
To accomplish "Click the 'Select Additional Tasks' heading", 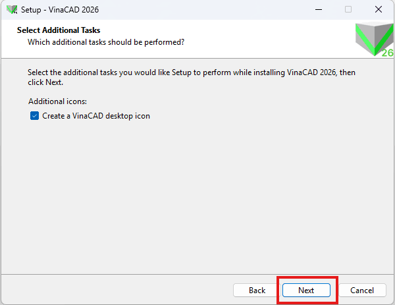I will (x=59, y=30).
